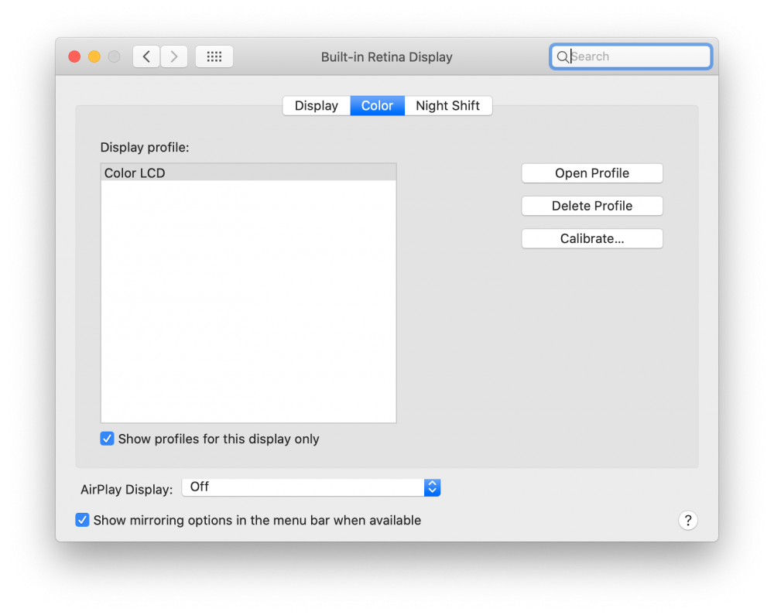Click the search magnifying glass icon
This screenshot has height=615, width=774.
(563, 56)
